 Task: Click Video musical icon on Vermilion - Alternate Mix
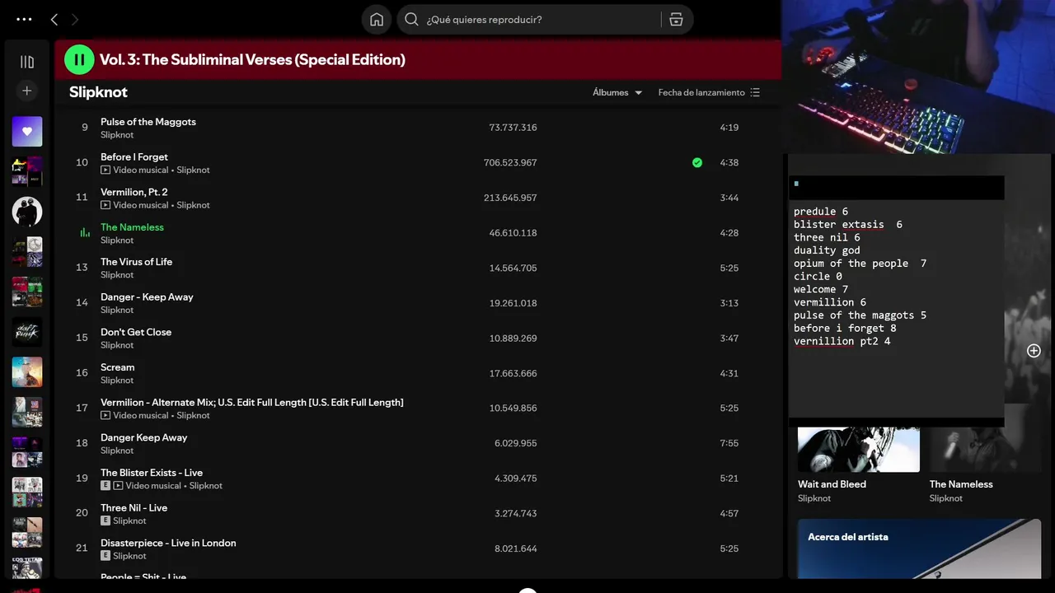tap(105, 416)
